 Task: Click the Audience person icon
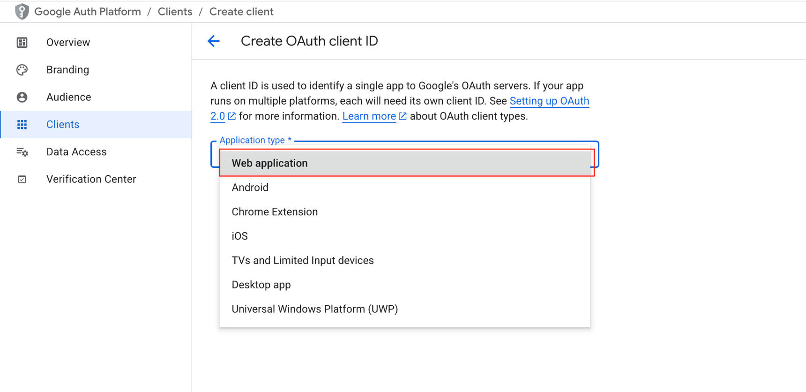click(x=22, y=97)
